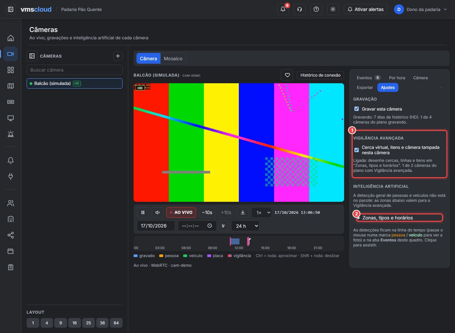Favorite the camera with heart icon

tap(287, 75)
